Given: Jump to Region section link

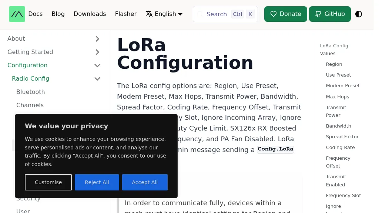Looking at the screenshot, I should tap(334, 64).
